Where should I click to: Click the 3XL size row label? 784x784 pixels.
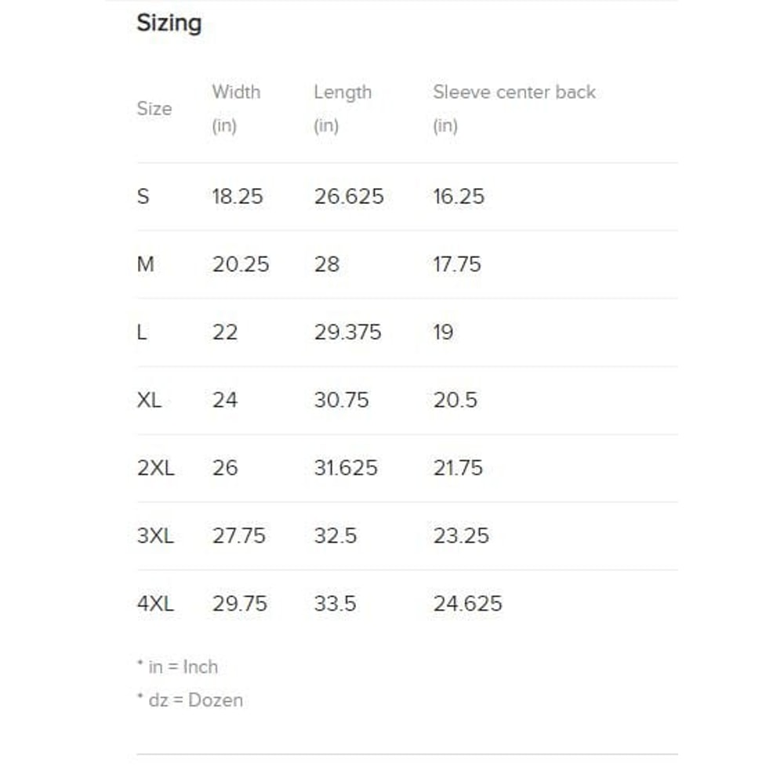click(155, 536)
